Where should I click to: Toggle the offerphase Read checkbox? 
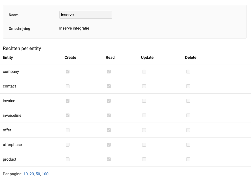(x=109, y=145)
